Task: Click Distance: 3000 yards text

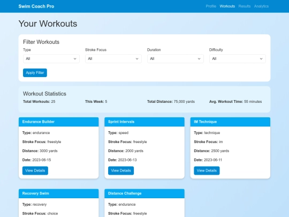Action: [x=40, y=151]
